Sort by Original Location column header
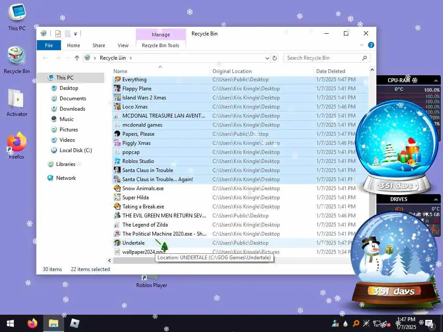 point(261,71)
